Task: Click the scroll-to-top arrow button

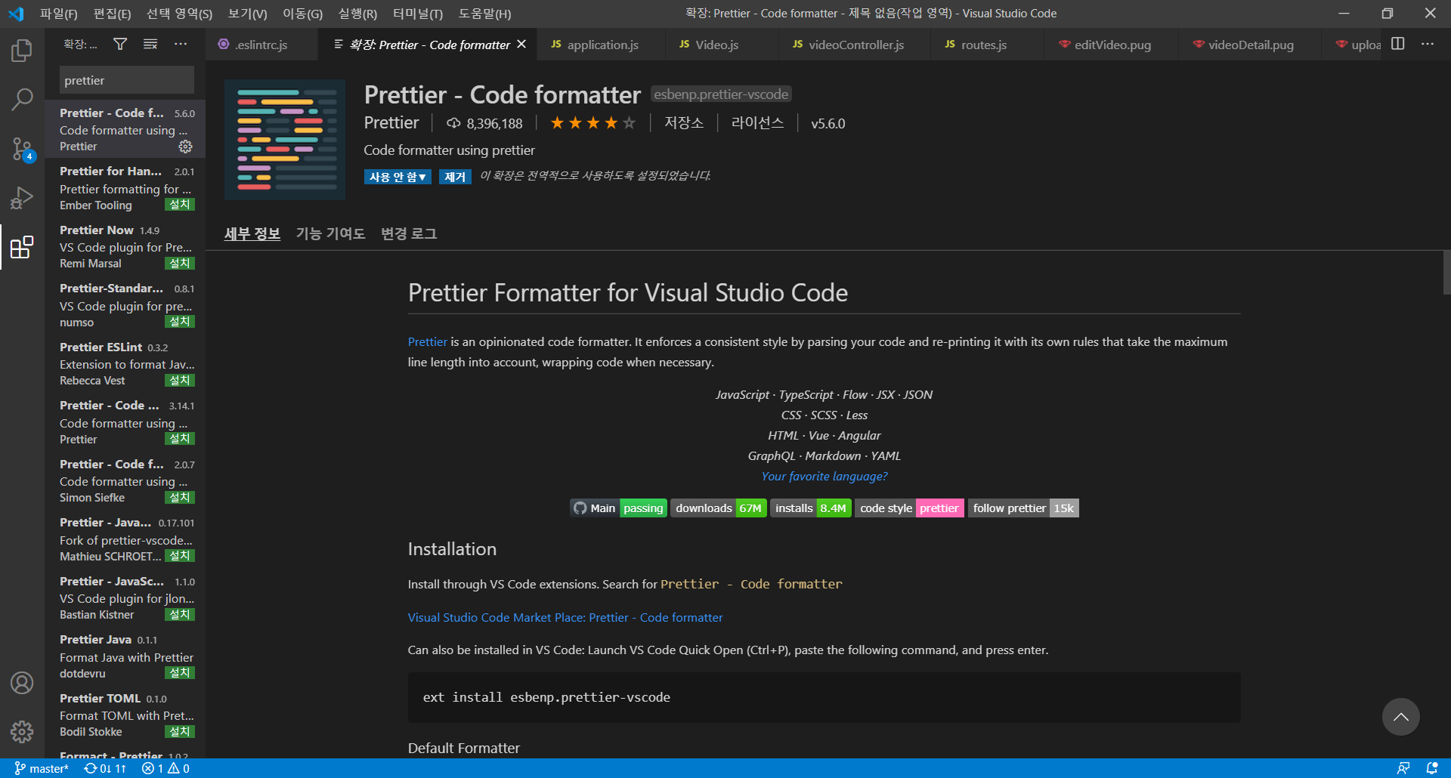Action: pyautogui.click(x=1401, y=717)
